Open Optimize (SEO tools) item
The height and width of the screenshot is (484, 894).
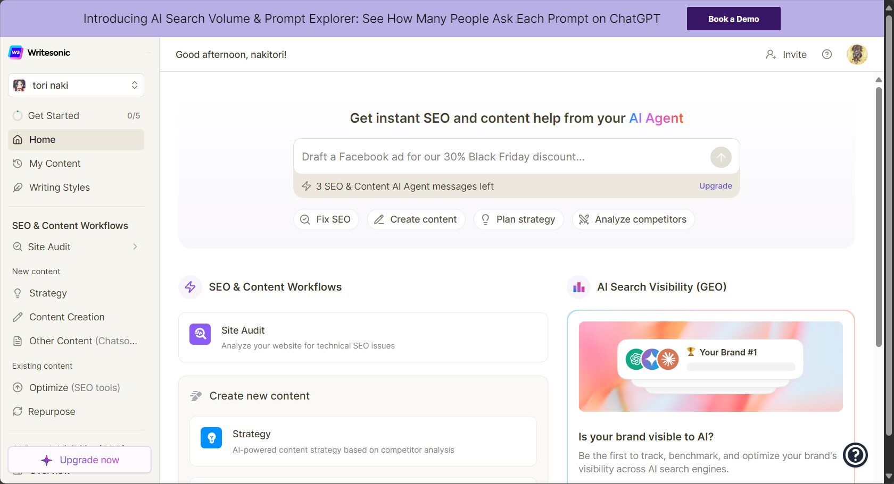click(76, 388)
